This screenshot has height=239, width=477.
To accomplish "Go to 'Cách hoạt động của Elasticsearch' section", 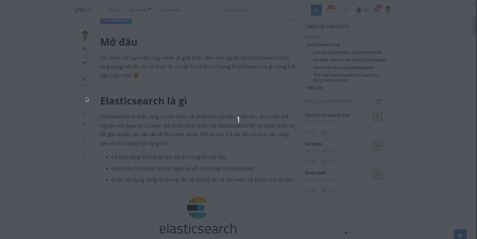I will [343, 68].
